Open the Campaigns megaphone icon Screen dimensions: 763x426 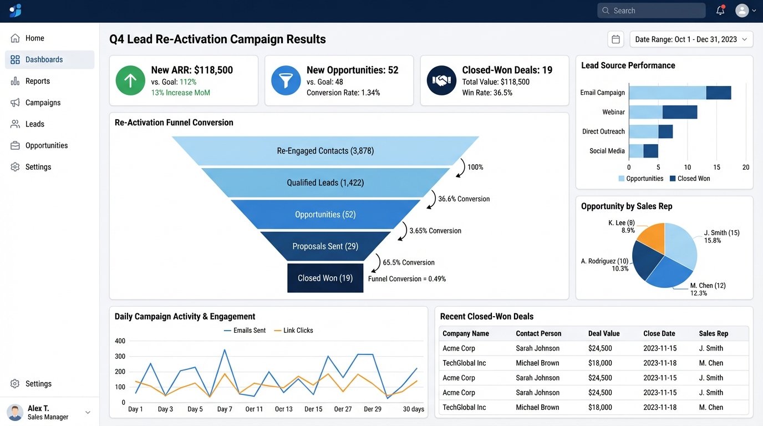(x=17, y=102)
